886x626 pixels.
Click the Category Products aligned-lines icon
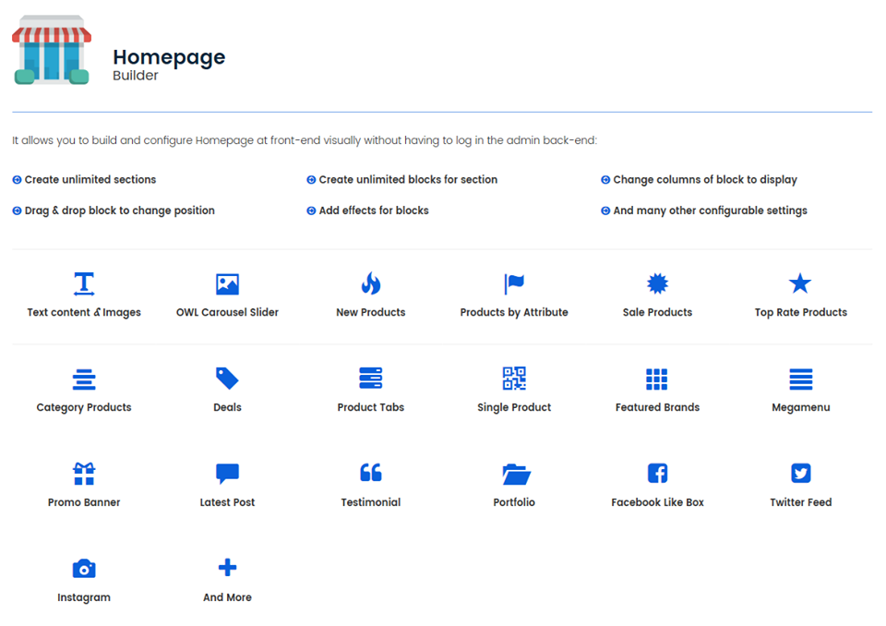84,379
